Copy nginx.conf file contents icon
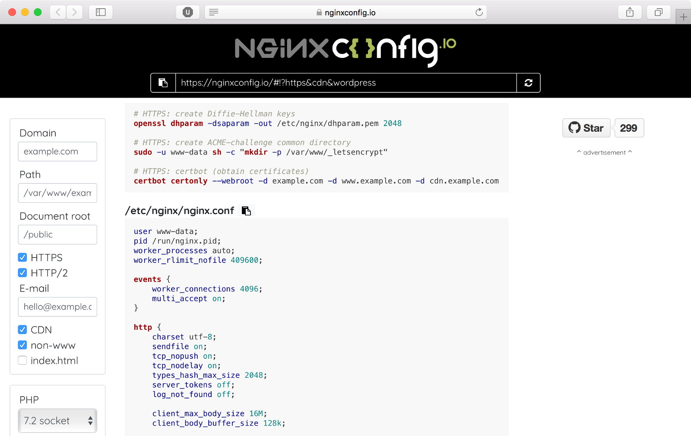 click(x=246, y=211)
